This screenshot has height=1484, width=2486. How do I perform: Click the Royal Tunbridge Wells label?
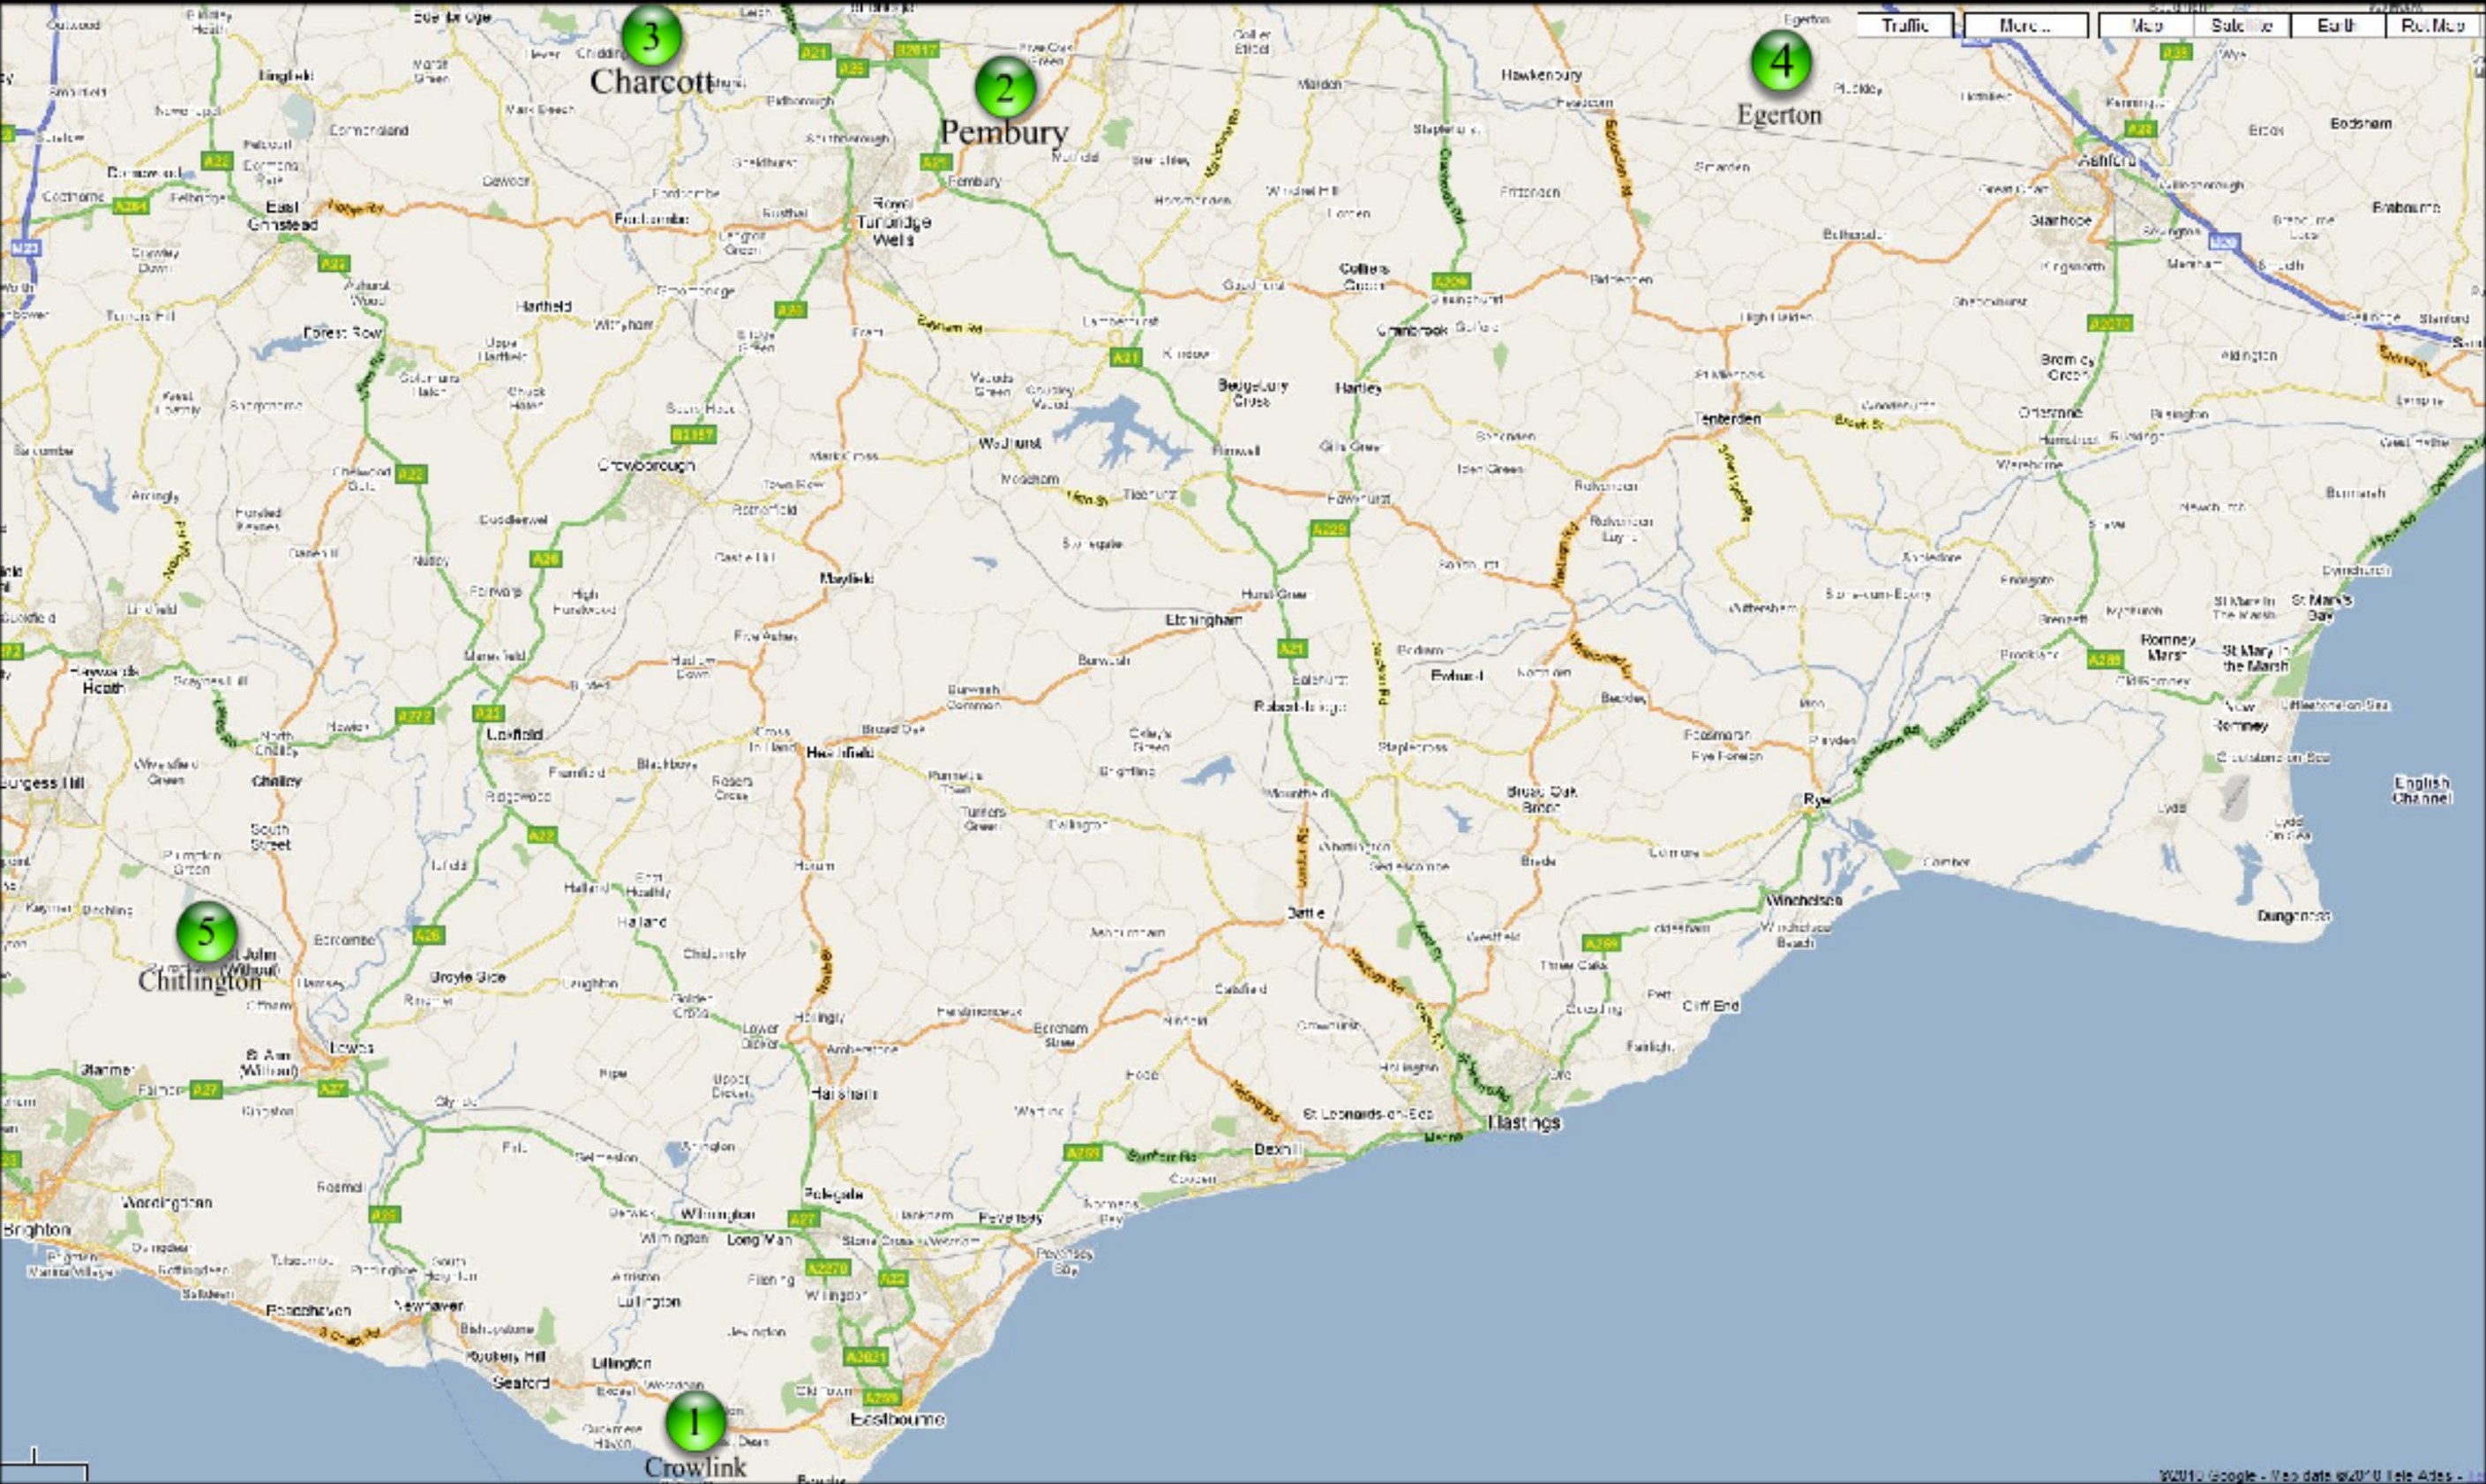coord(893,222)
